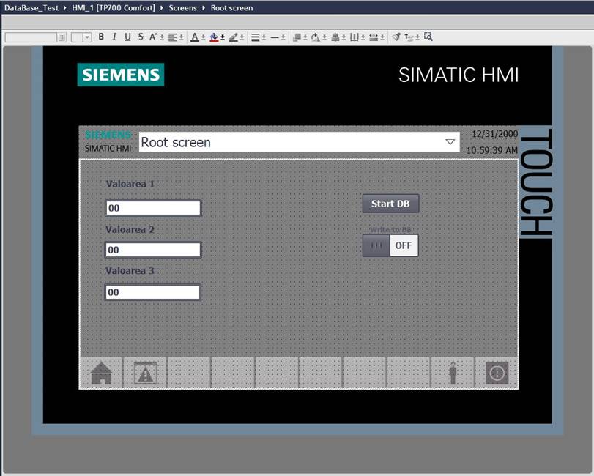The height and width of the screenshot is (476, 594).
Task: Select Screens in the breadcrumb path
Action: tap(182, 8)
